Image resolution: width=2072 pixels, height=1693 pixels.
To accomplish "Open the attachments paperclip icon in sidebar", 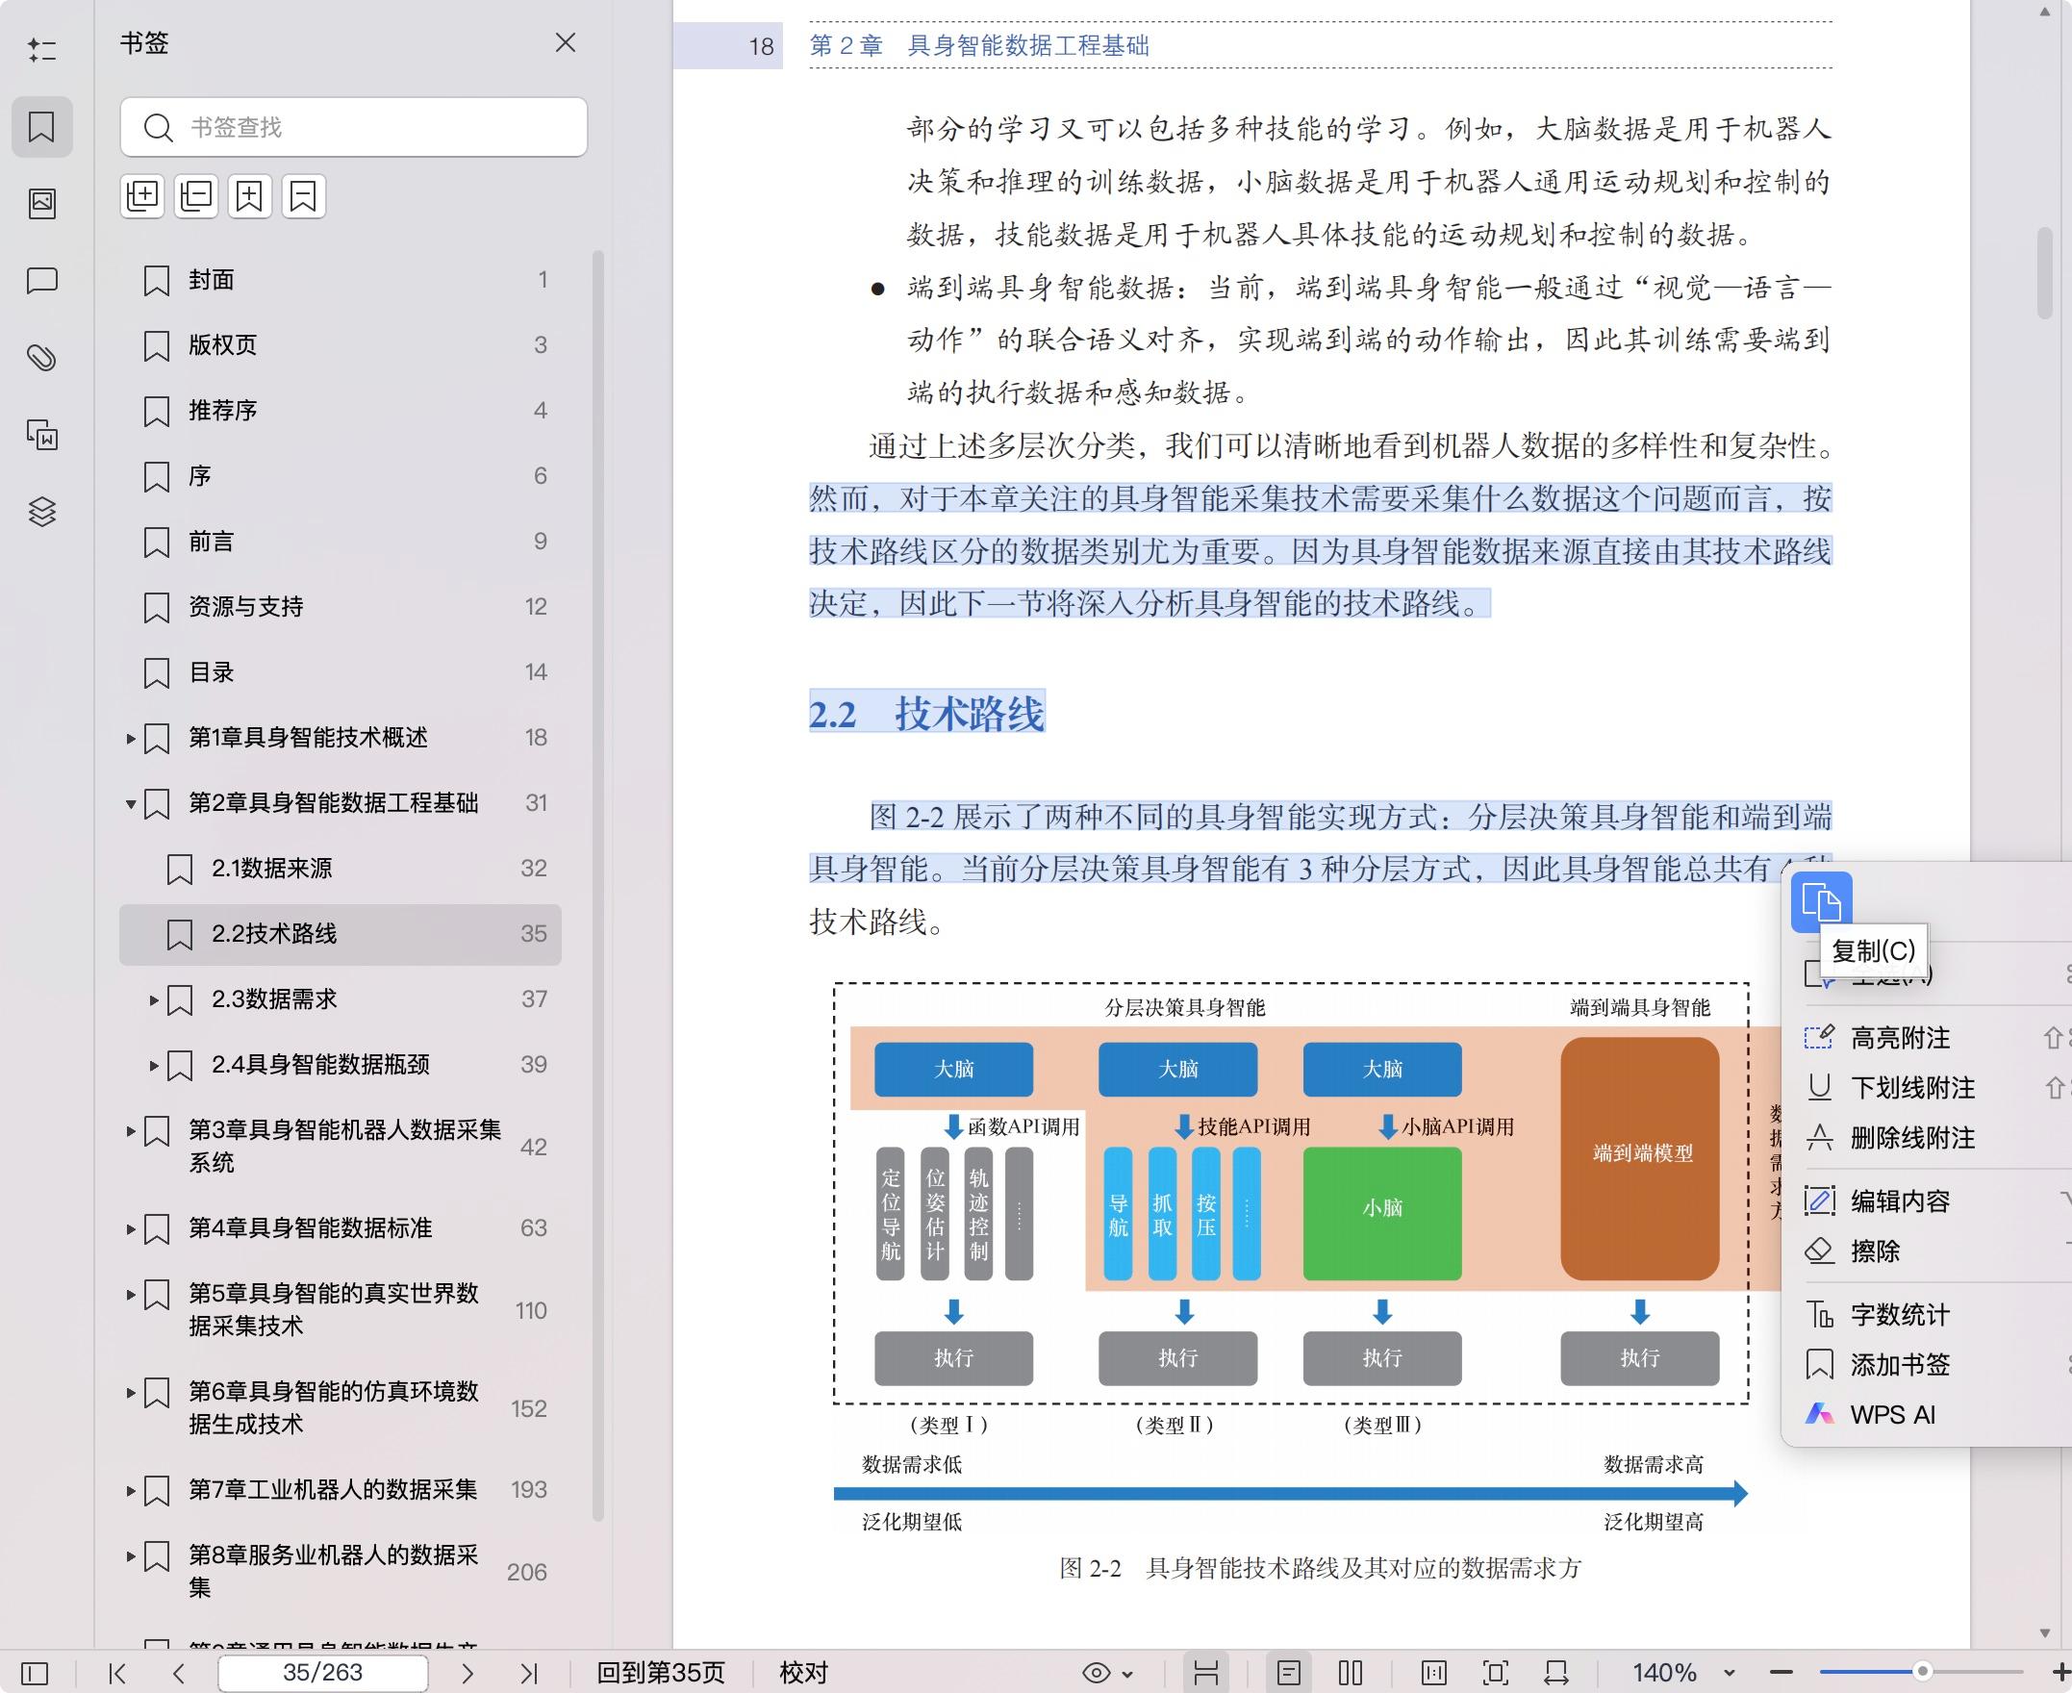I will [x=42, y=358].
